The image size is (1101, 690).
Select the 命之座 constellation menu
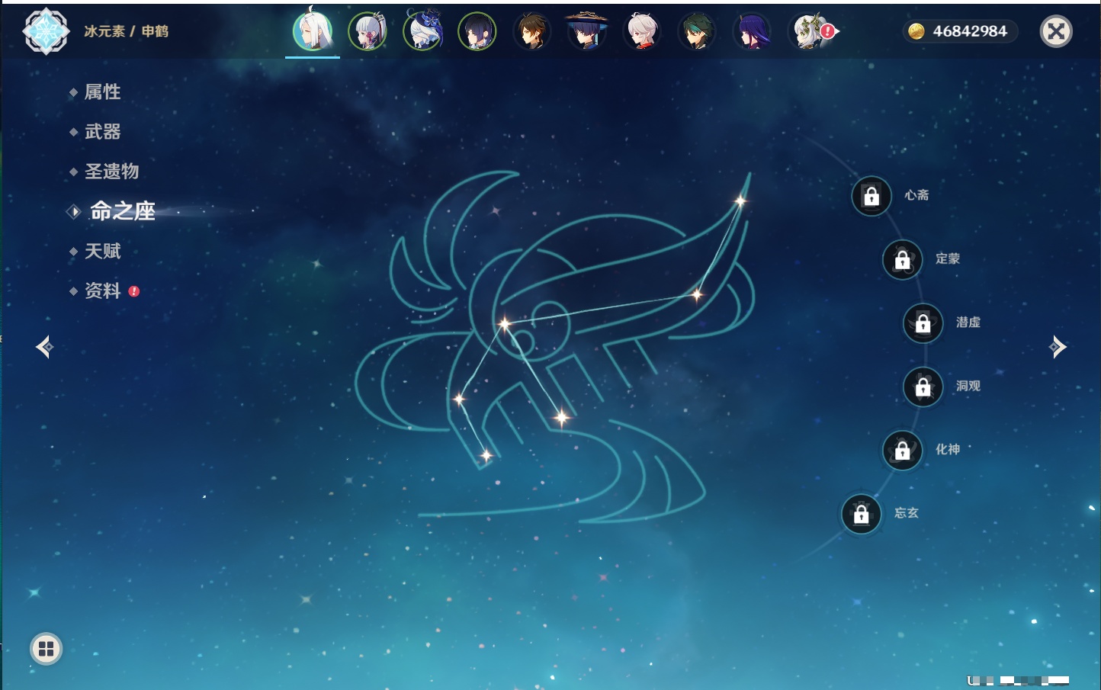click(x=122, y=211)
